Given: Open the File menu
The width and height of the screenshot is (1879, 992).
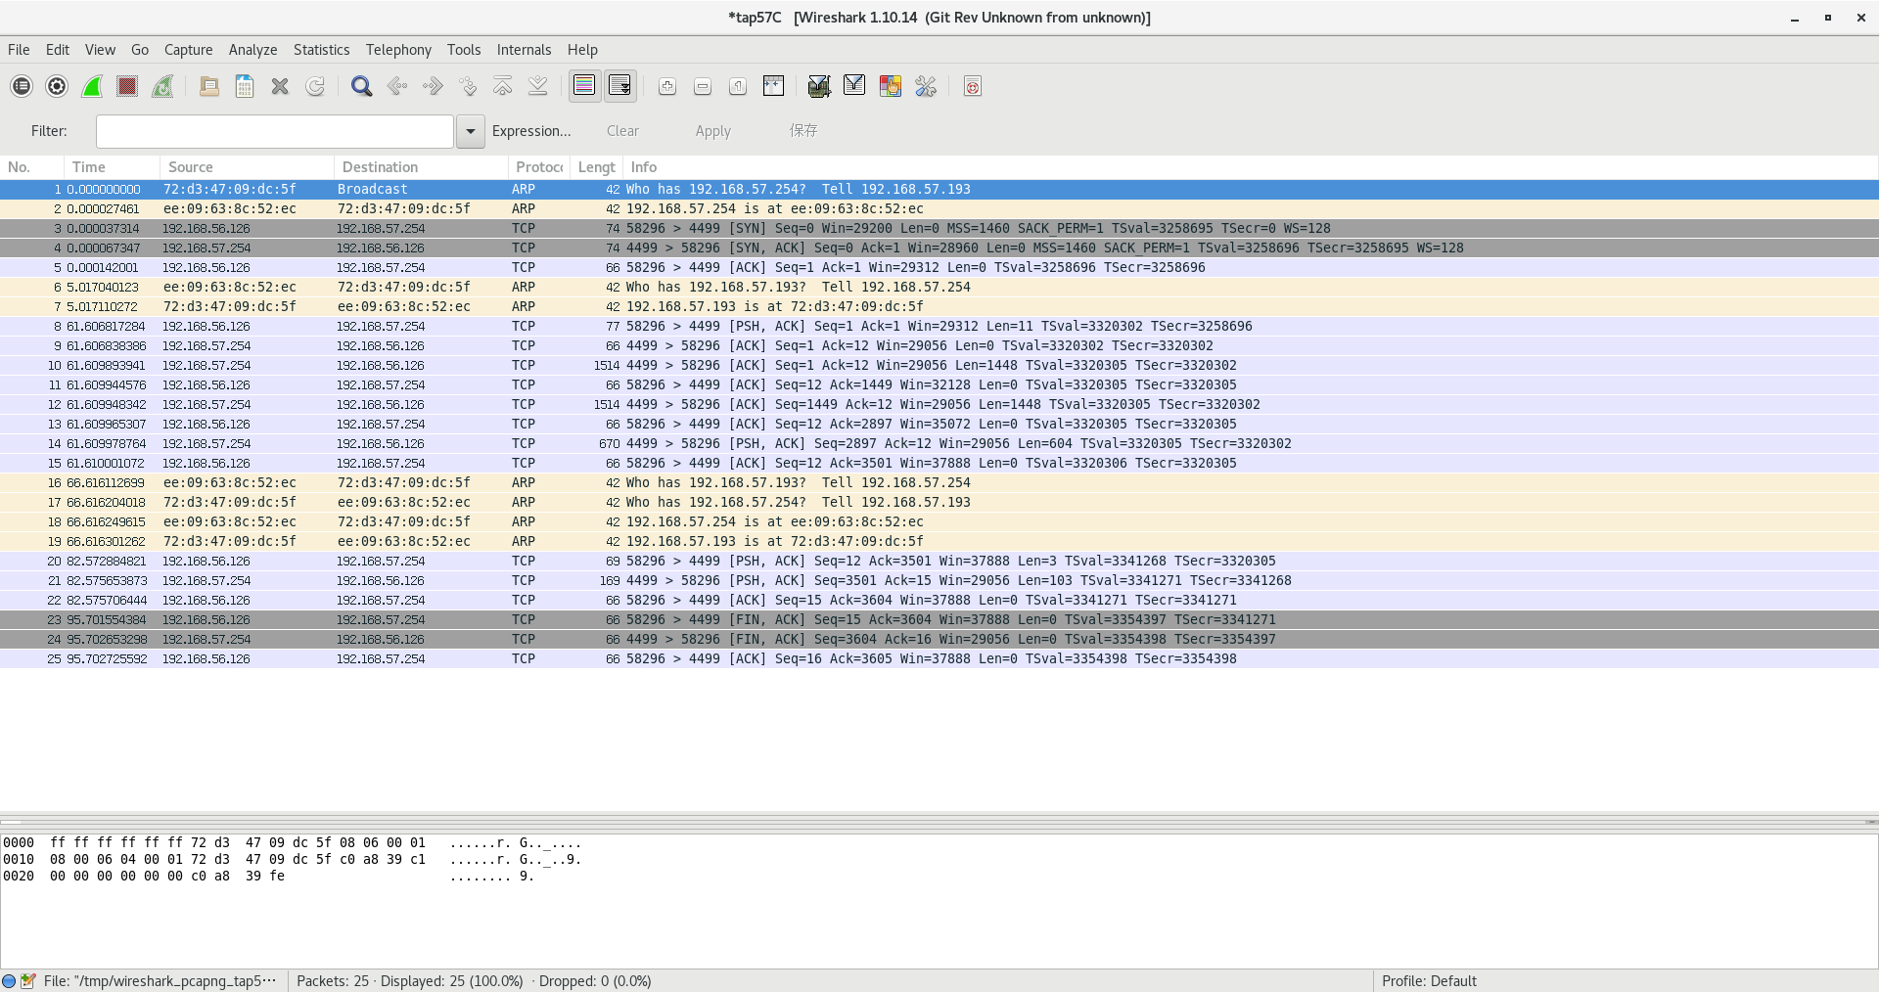Looking at the screenshot, I should pos(19,50).
